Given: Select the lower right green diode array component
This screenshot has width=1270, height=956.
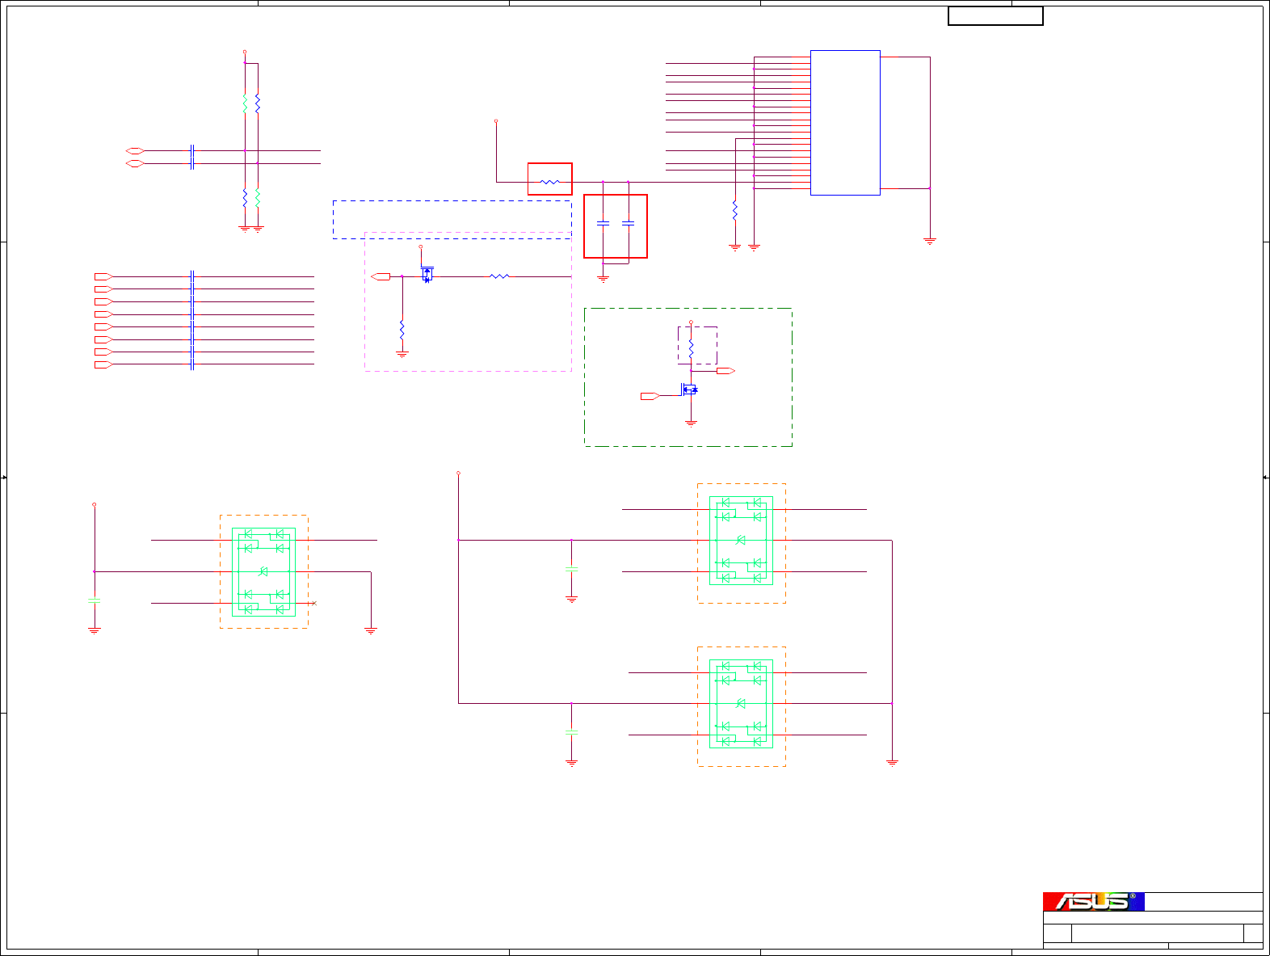Looking at the screenshot, I should pyautogui.click(x=741, y=704).
